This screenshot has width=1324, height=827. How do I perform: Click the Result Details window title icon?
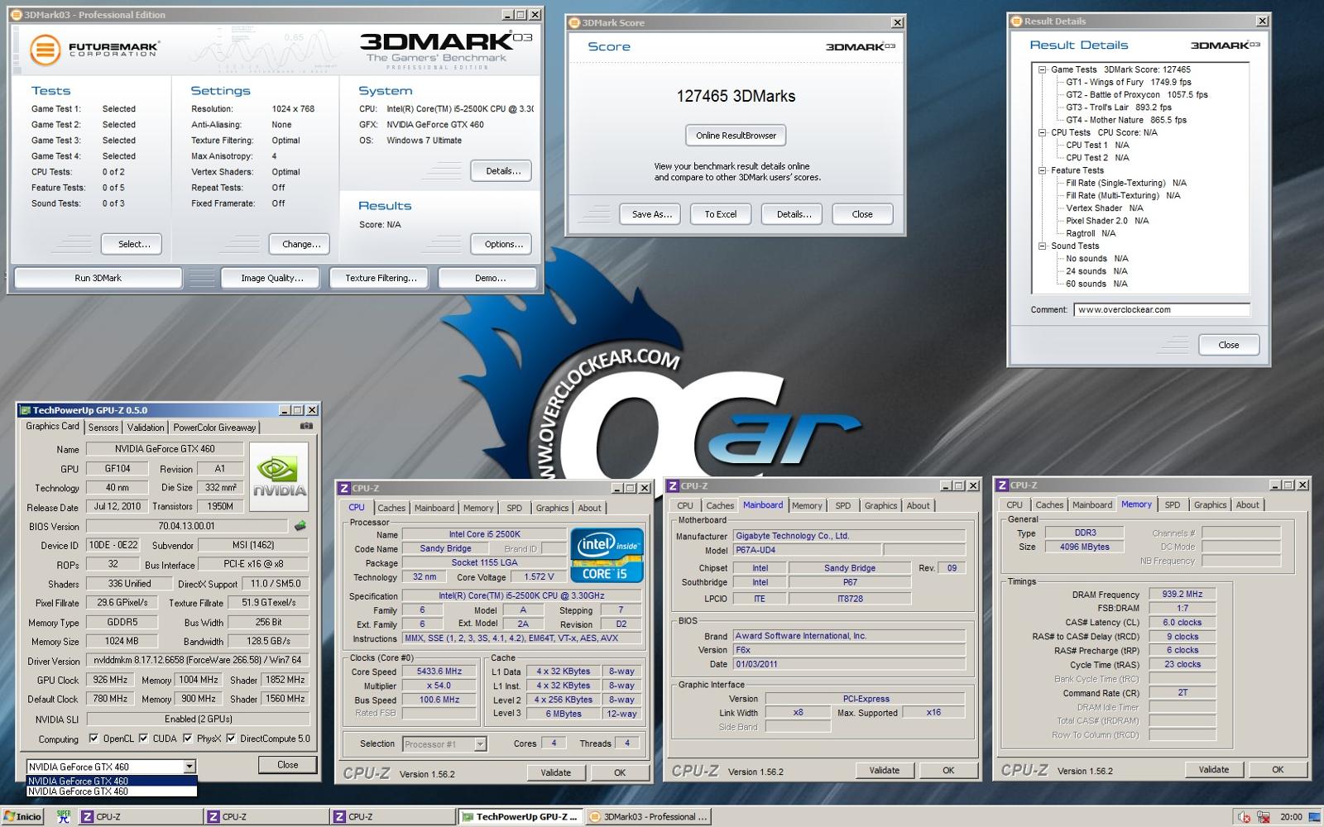[x=1017, y=22]
